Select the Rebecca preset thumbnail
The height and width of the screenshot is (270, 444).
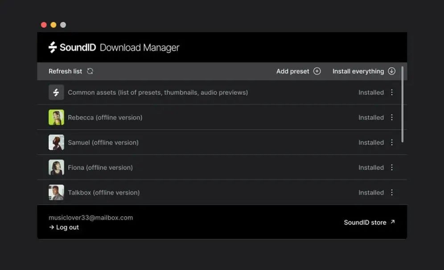pyautogui.click(x=56, y=118)
